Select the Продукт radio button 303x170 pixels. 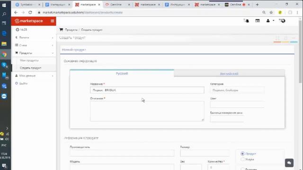click(x=242, y=153)
